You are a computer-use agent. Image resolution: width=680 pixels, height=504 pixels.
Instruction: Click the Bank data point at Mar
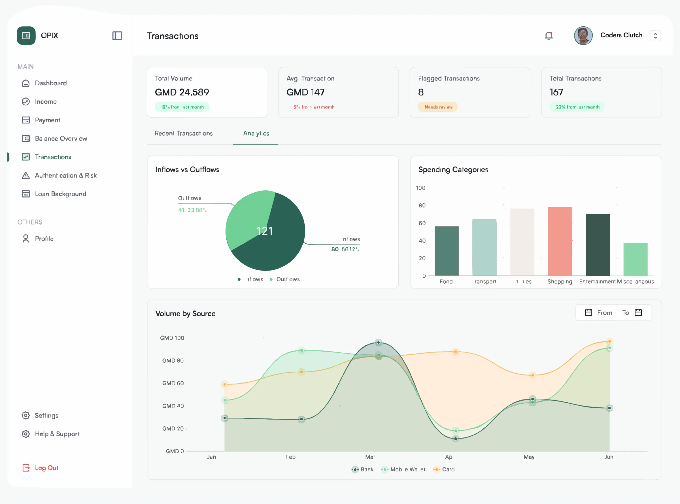(379, 343)
